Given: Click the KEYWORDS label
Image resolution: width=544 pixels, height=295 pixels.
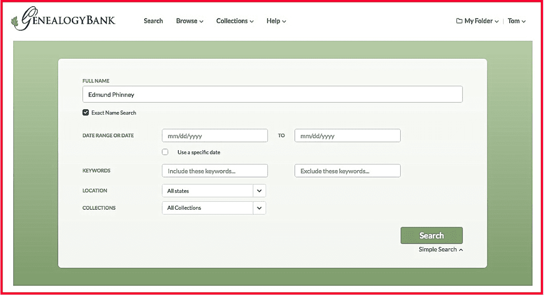Looking at the screenshot, I should pos(97,171).
